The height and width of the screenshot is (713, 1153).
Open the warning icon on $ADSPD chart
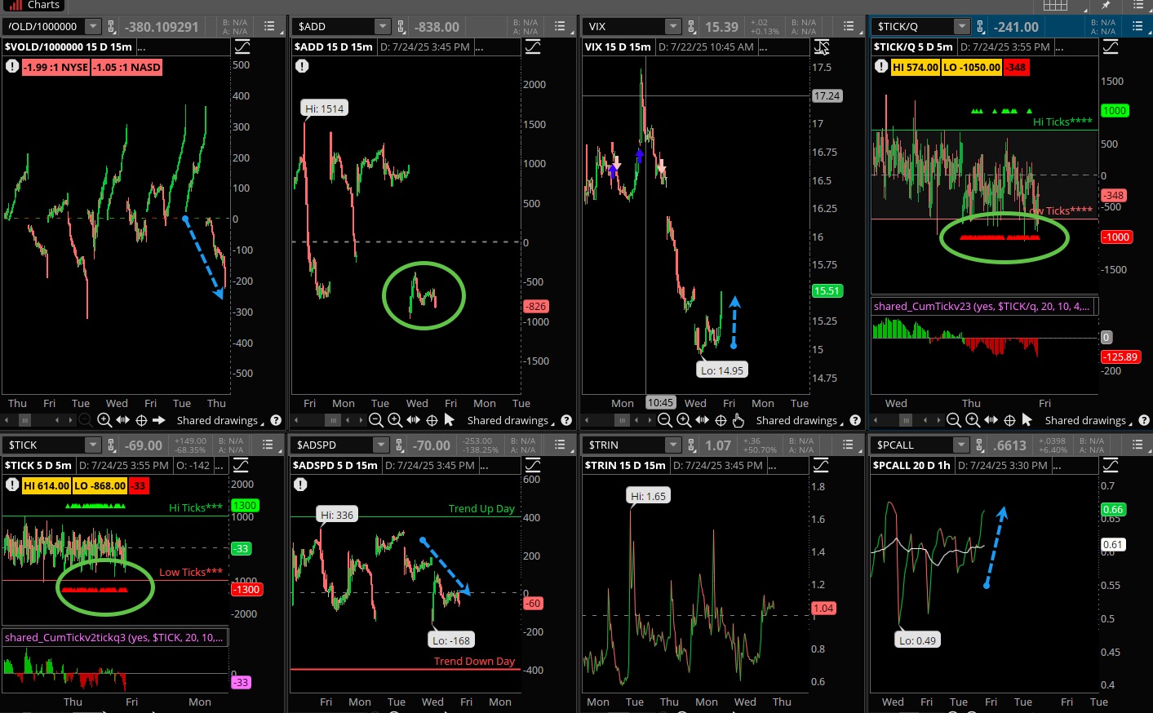[300, 485]
